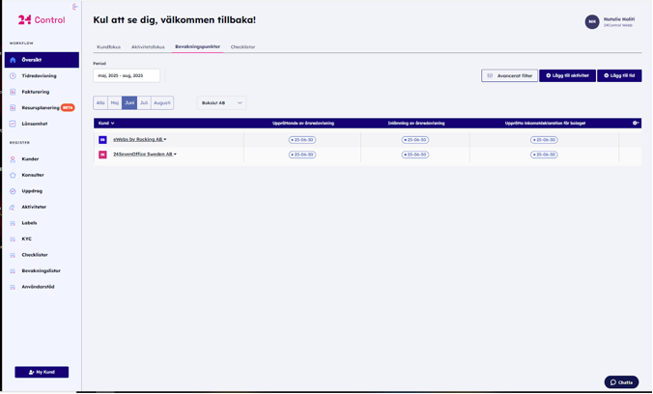Open the Tidredovisning clock icon
The height and width of the screenshot is (394, 653).
[x=13, y=75]
